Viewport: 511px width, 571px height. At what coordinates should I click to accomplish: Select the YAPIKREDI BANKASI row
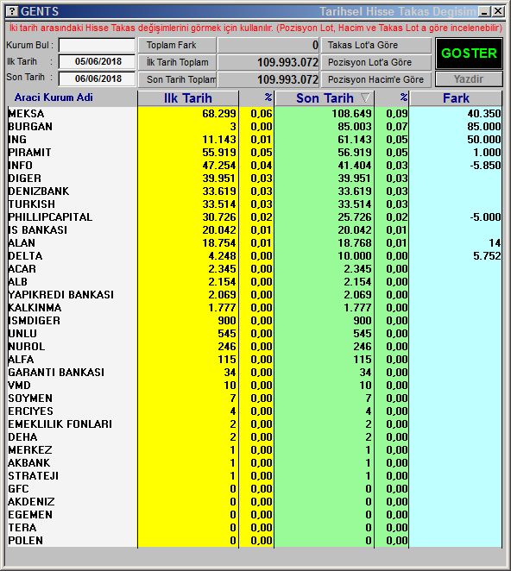(x=255, y=295)
